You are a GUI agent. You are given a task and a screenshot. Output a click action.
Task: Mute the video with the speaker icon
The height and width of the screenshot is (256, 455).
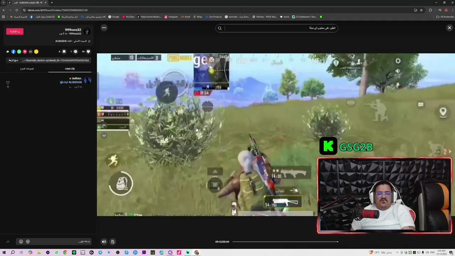104,242
